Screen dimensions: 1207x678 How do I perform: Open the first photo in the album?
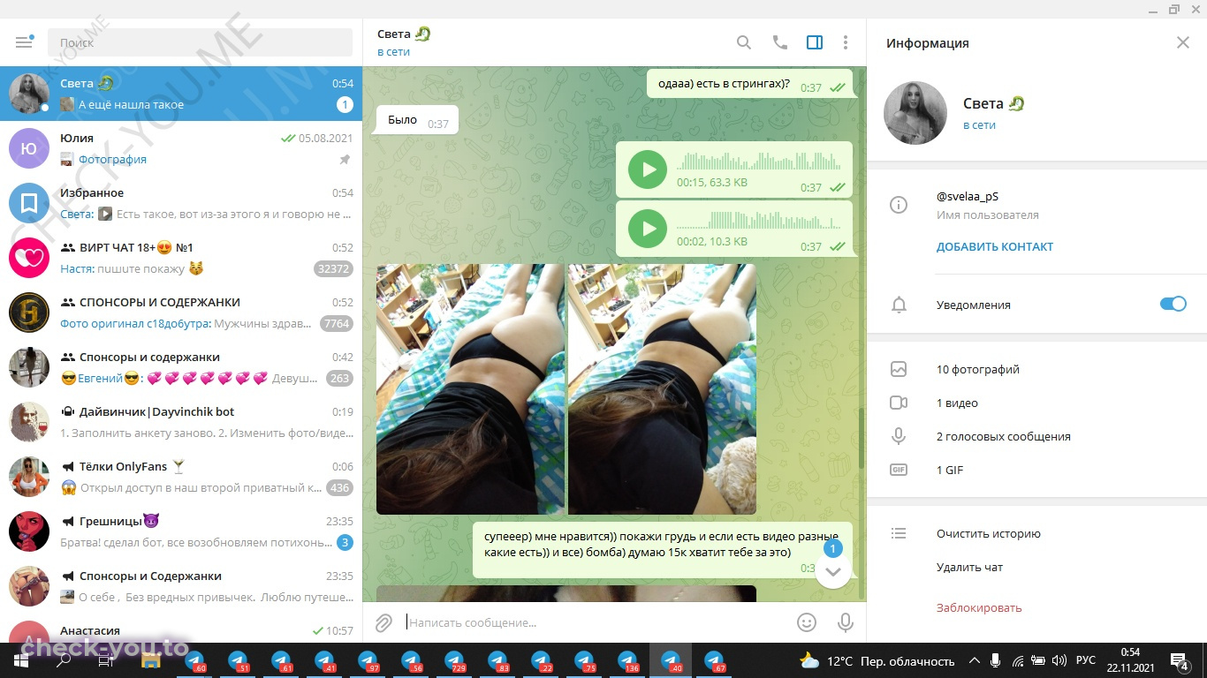470,389
